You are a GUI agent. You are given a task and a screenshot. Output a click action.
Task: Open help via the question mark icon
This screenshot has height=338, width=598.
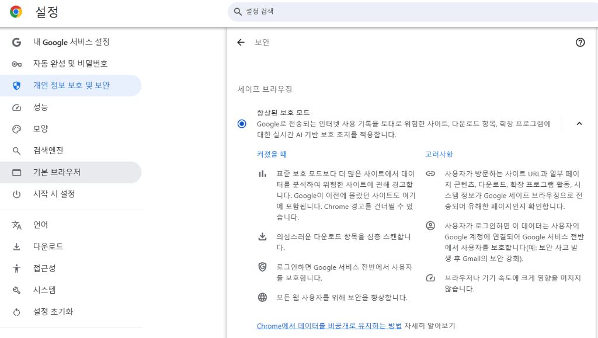[580, 42]
